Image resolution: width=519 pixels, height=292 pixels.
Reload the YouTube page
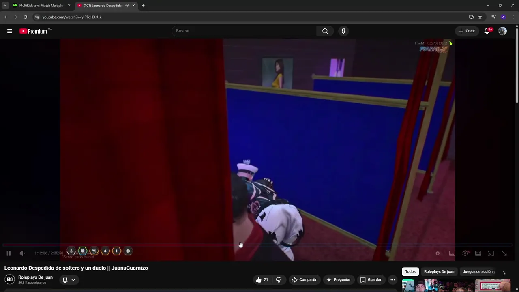tap(25, 17)
